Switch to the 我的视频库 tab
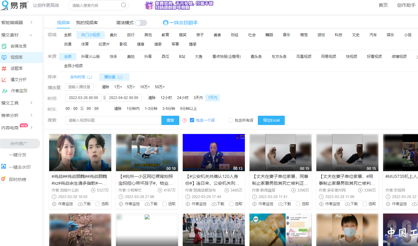The width and height of the screenshot is (418, 246). pos(87,23)
